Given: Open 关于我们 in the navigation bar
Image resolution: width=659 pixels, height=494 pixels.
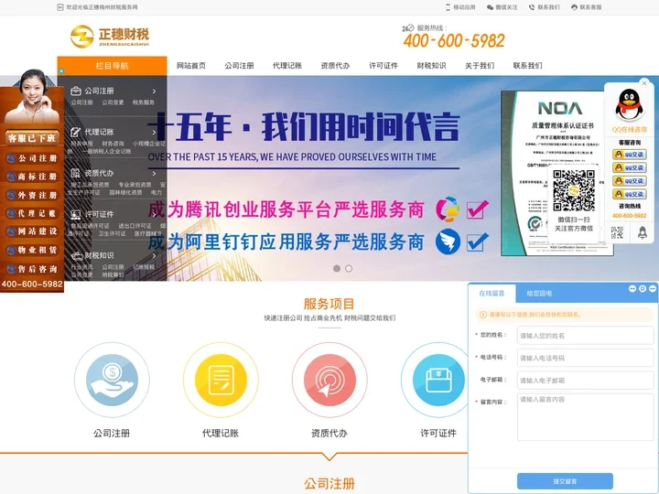Looking at the screenshot, I should coord(480,66).
